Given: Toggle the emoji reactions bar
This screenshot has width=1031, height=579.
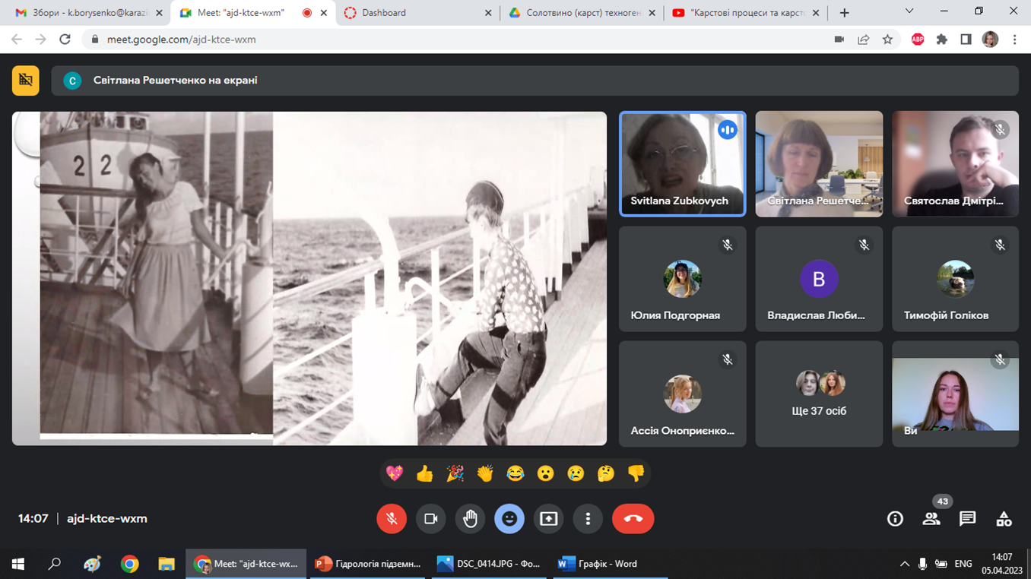Looking at the screenshot, I should point(509,519).
